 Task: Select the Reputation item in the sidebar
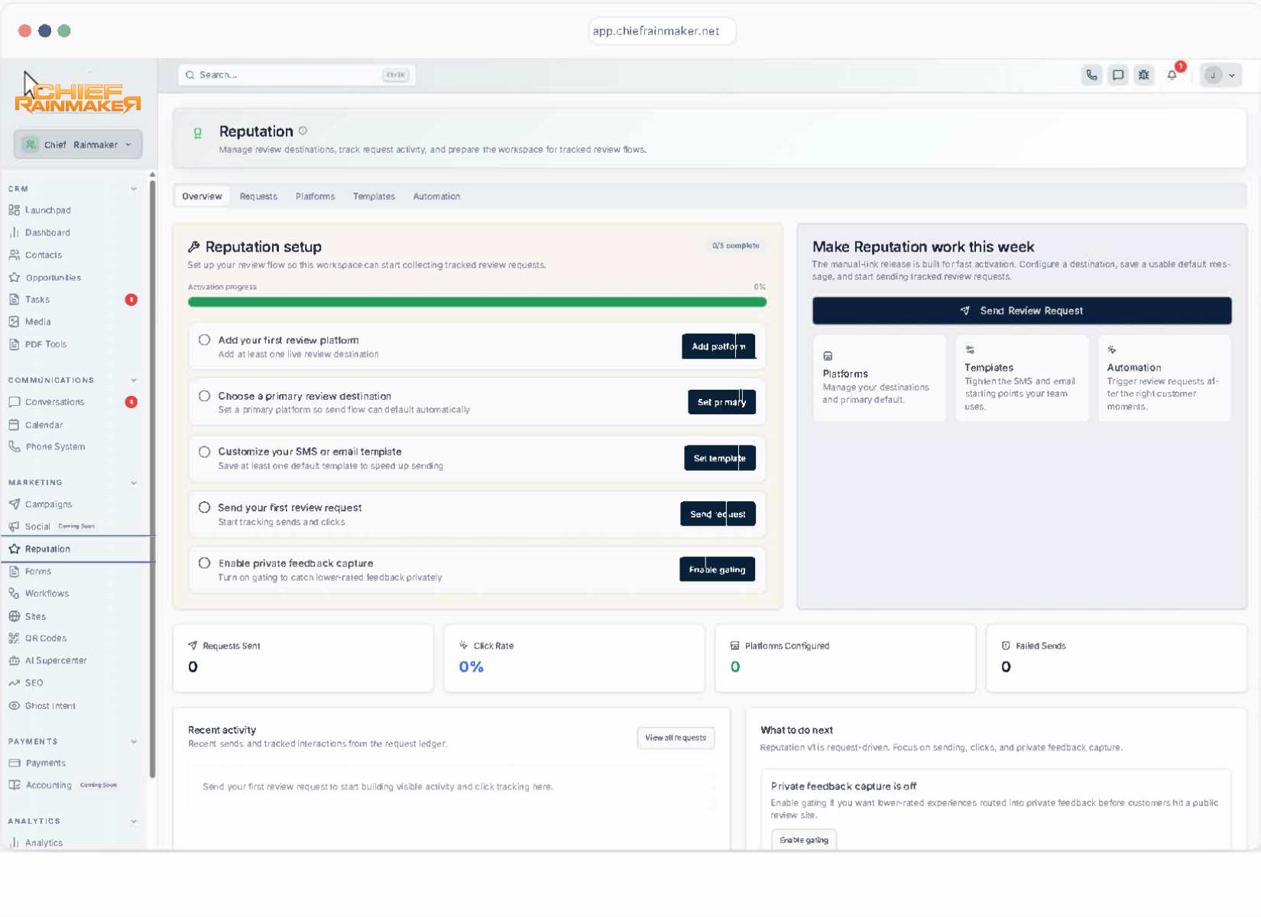tap(76, 549)
